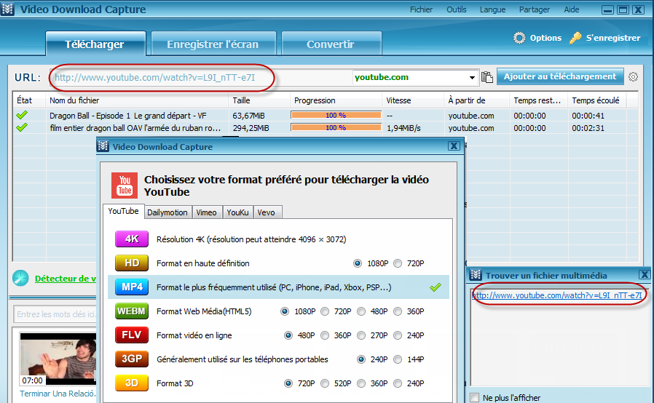Open Options via the gear icon
Viewport: 654px width, 403px height.
[519, 38]
